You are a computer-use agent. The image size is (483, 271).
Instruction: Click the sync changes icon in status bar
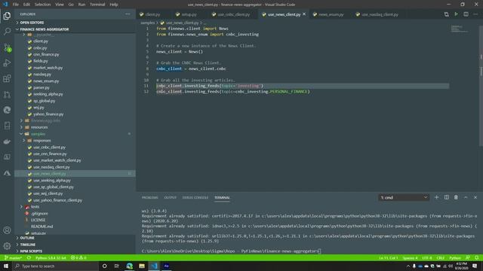point(29,257)
